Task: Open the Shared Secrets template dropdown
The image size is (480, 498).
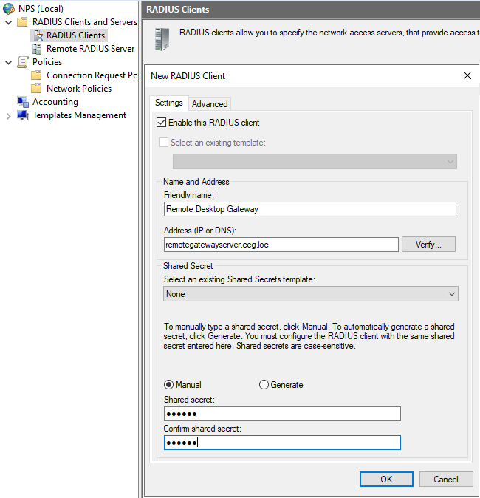Action: pos(311,294)
